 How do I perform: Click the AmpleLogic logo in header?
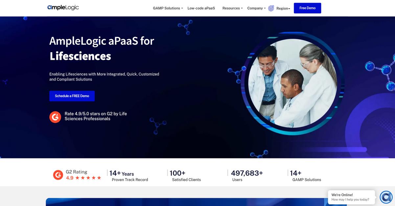[x=63, y=8]
